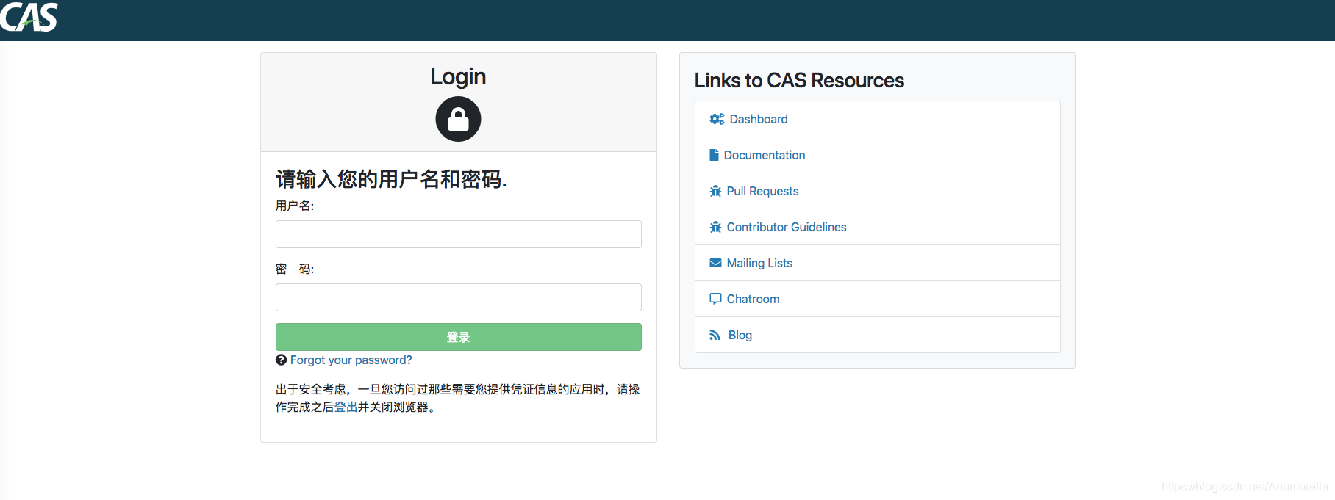Screen dimensions: 1335x500
Task: Click the Links to CAS Resources heading
Action: tap(799, 80)
